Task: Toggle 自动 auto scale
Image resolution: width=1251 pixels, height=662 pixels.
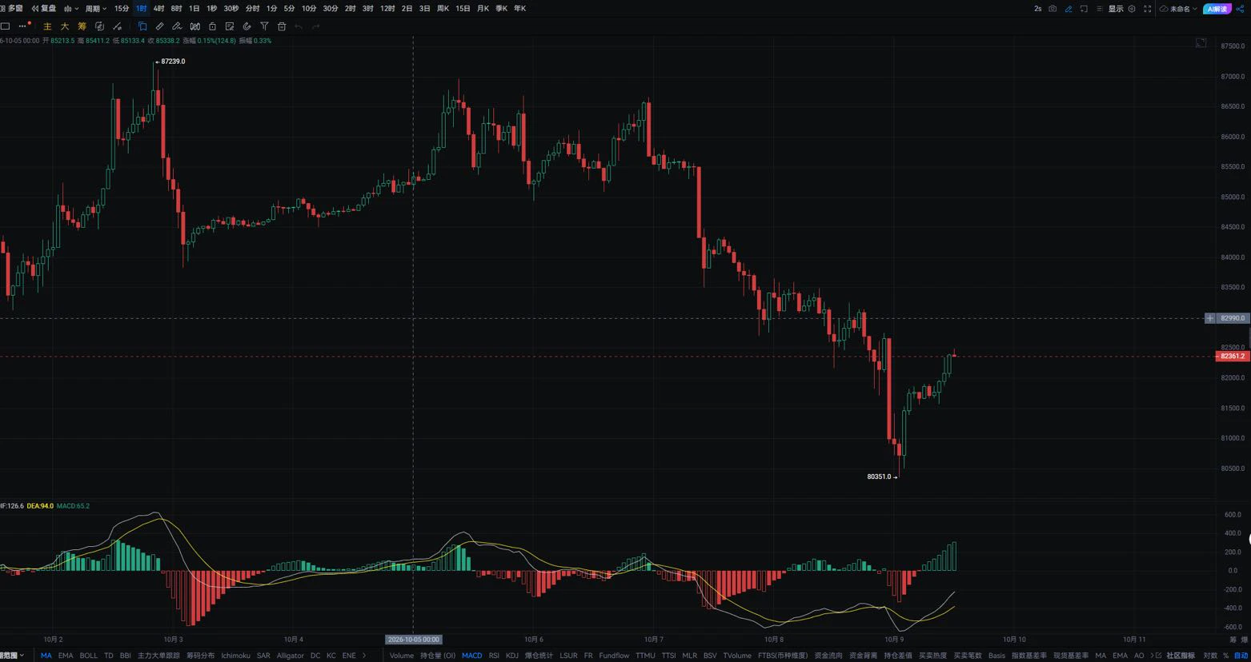Action: click(1241, 656)
